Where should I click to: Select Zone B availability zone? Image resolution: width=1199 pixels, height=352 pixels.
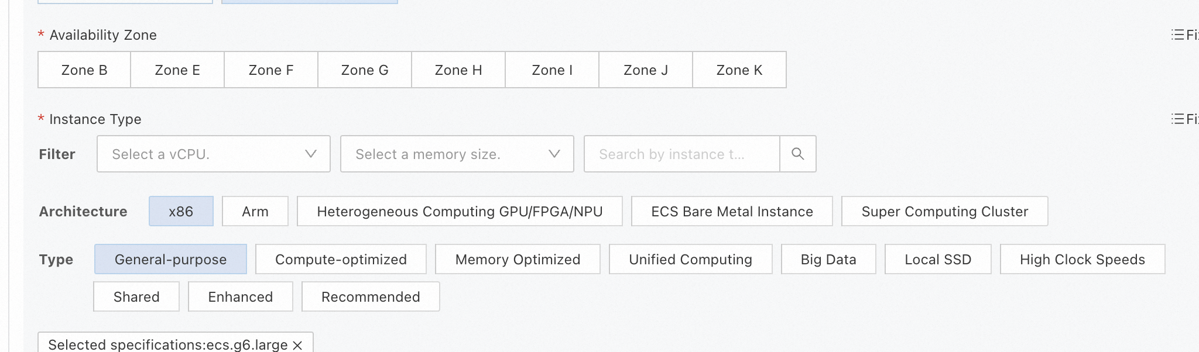click(x=84, y=70)
